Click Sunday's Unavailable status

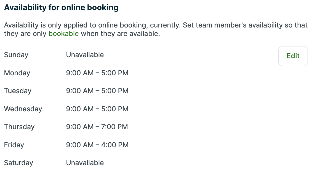coord(85,55)
